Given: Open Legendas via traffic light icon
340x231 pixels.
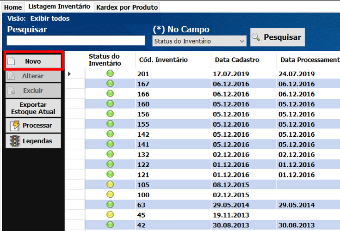Looking at the screenshot, I should [15, 141].
